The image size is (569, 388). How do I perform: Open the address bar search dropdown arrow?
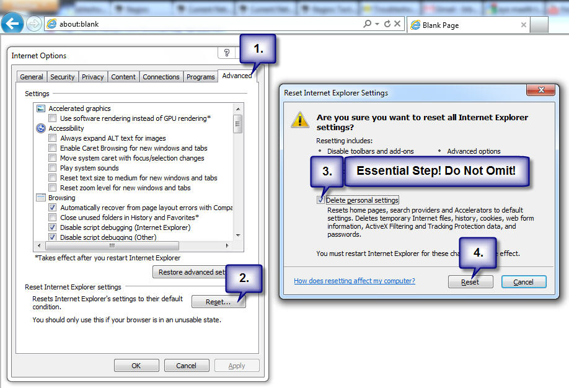(x=377, y=24)
